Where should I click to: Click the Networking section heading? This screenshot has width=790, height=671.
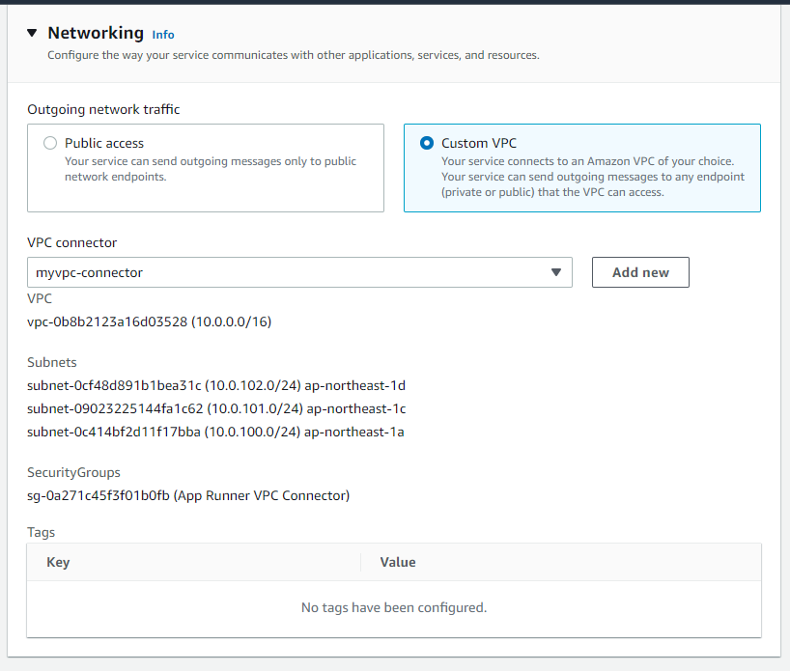[x=96, y=32]
